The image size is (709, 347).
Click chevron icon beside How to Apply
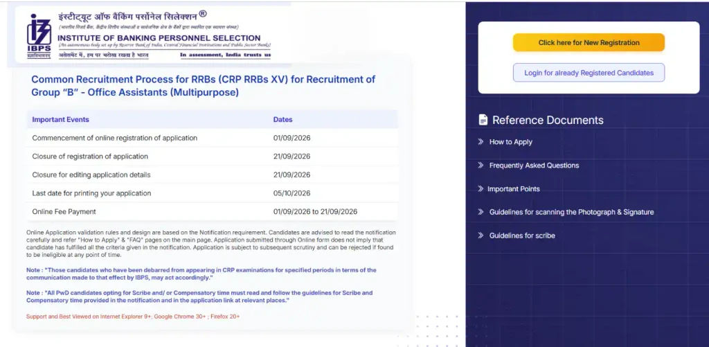pyautogui.click(x=481, y=141)
